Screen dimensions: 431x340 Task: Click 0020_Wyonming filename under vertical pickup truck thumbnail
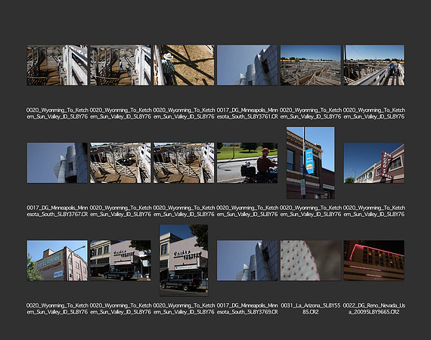tap(184, 309)
